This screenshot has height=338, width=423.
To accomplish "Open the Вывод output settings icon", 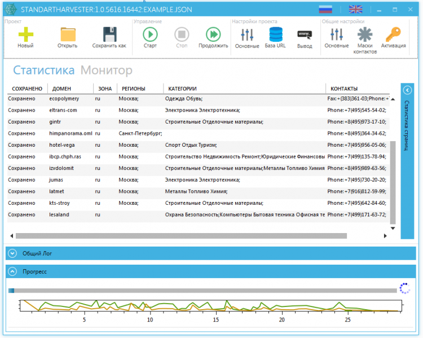I will click(305, 34).
